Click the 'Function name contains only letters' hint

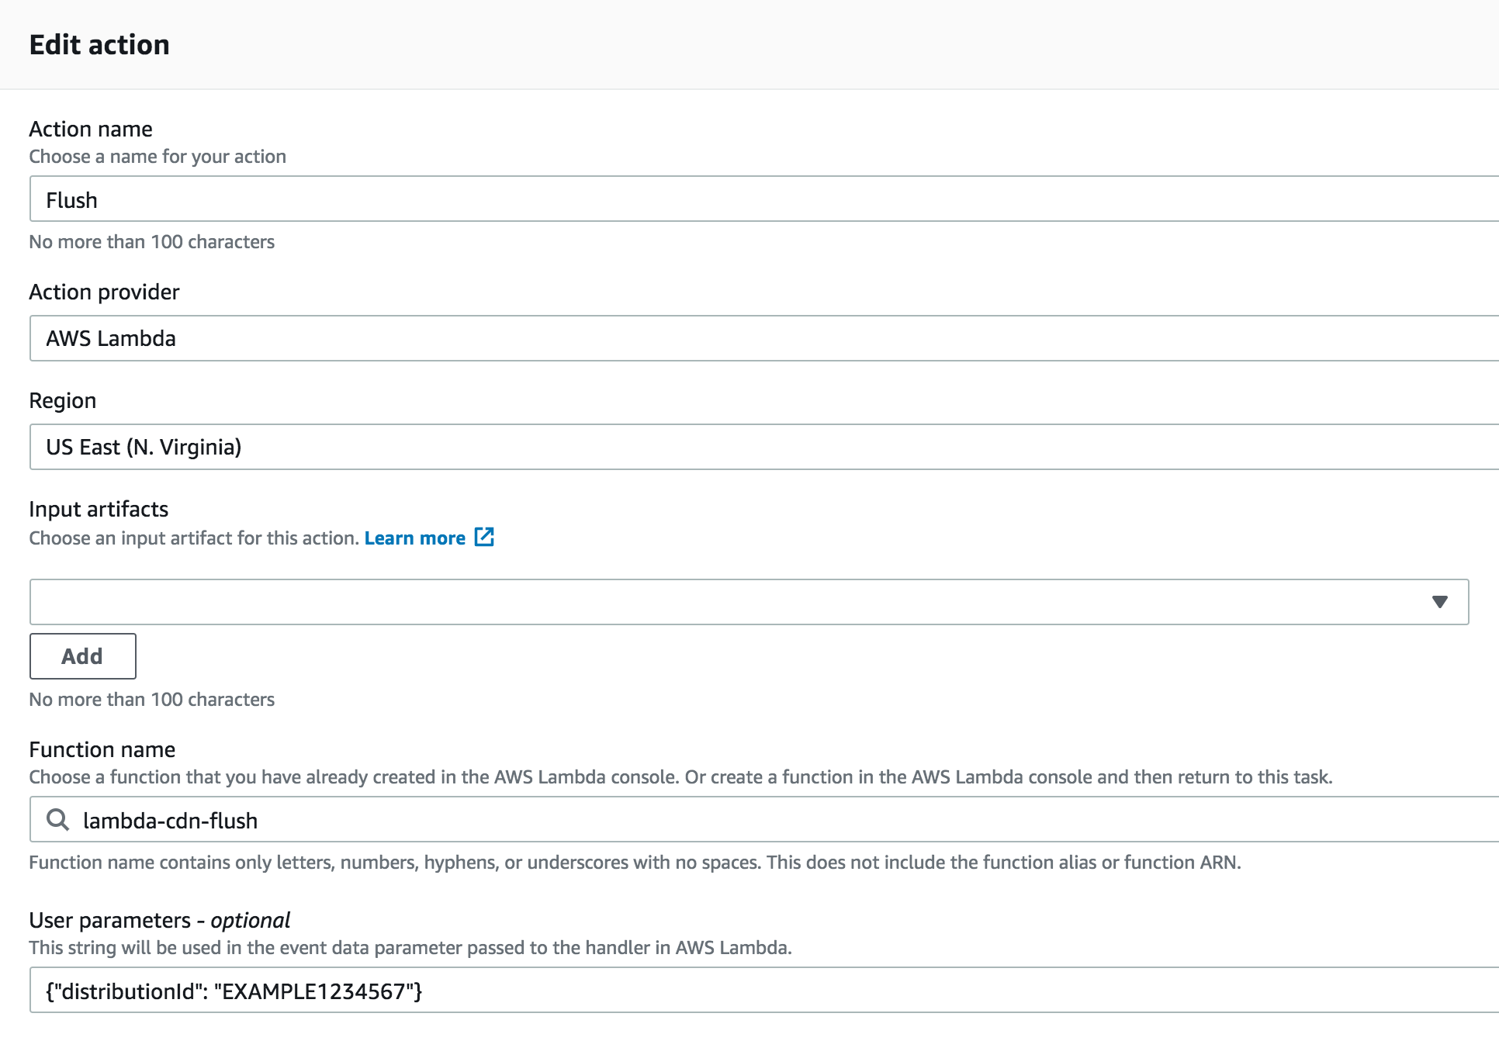pyautogui.click(x=635, y=863)
